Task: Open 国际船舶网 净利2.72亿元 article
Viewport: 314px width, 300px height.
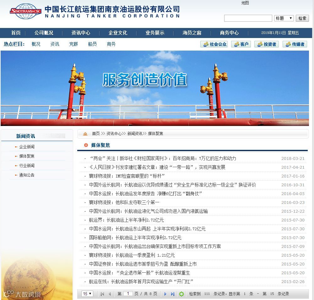Action: coord(135,238)
